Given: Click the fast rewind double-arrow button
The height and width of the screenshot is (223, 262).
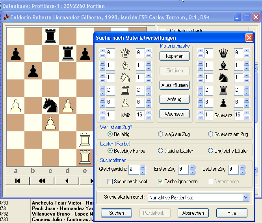Looking at the screenshot, I should click(x=41, y=181).
